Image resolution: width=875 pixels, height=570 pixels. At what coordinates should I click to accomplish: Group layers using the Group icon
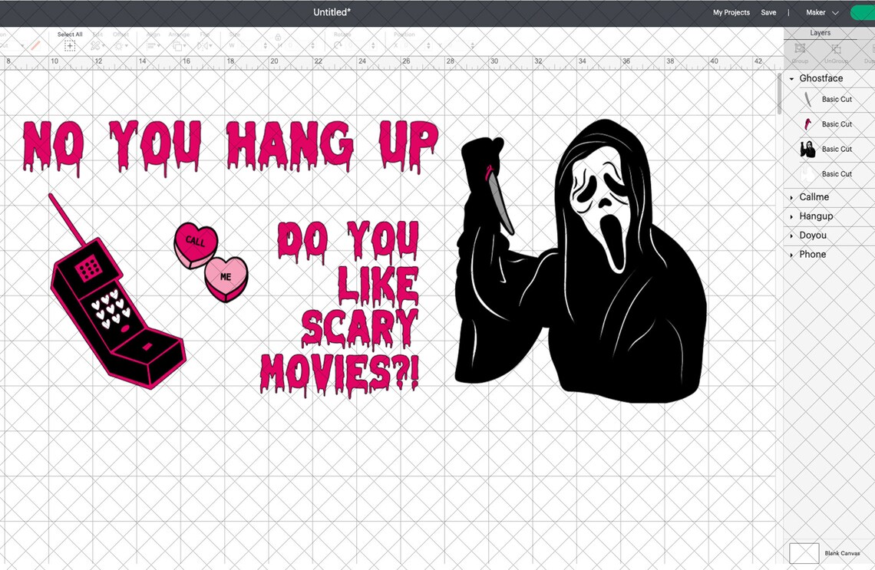(799, 48)
